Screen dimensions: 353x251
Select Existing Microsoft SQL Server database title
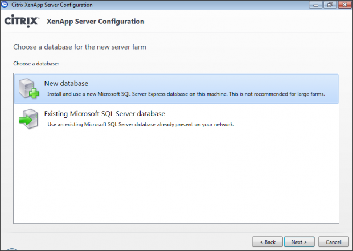tap(104, 114)
